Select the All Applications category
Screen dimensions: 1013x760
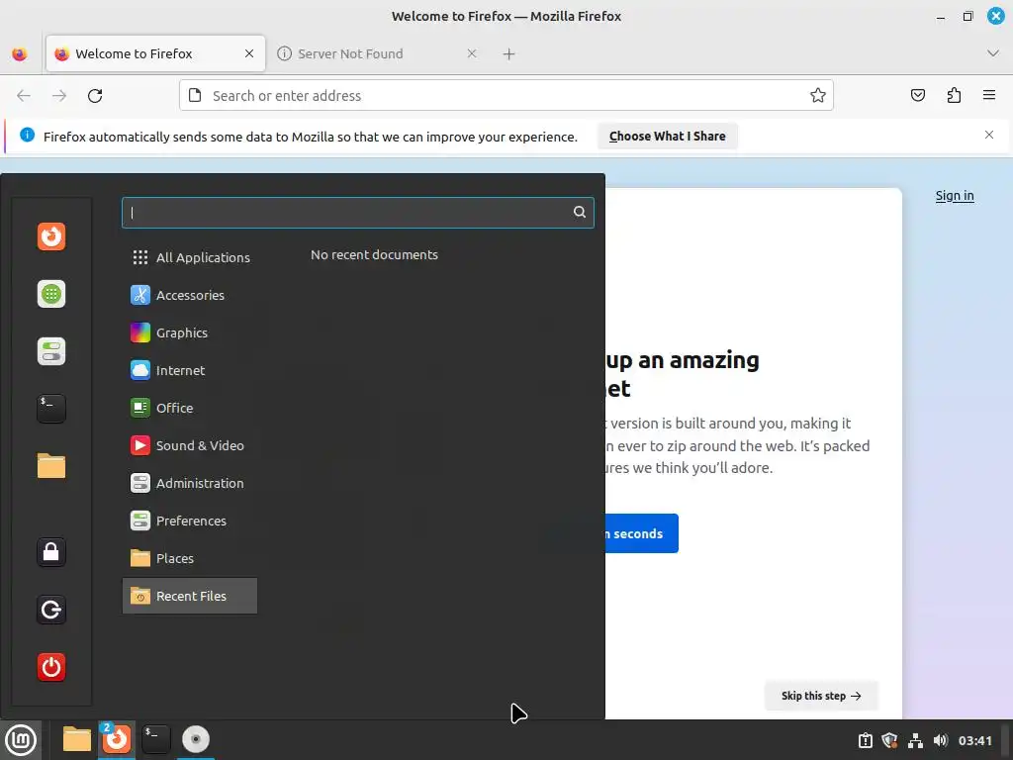(x=191, y=257)
